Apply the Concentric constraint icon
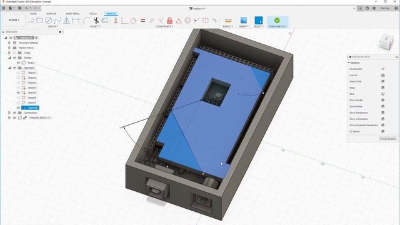400x225 pixels. 187,21
